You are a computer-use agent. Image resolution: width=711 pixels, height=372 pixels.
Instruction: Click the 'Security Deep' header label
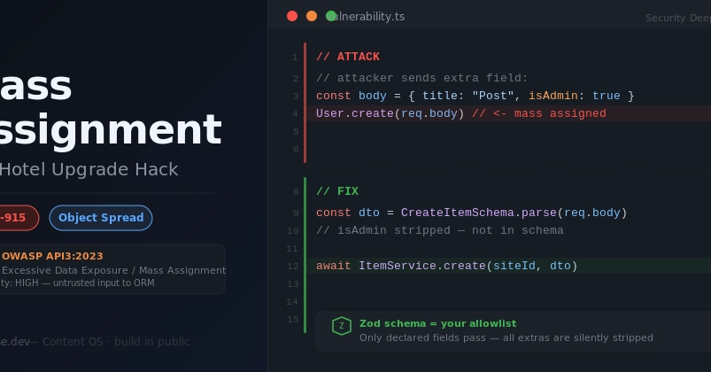(678, 18)
